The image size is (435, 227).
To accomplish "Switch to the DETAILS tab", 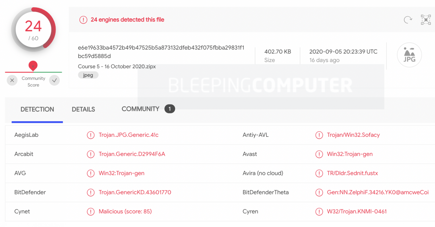I will (x=83, y=109).
